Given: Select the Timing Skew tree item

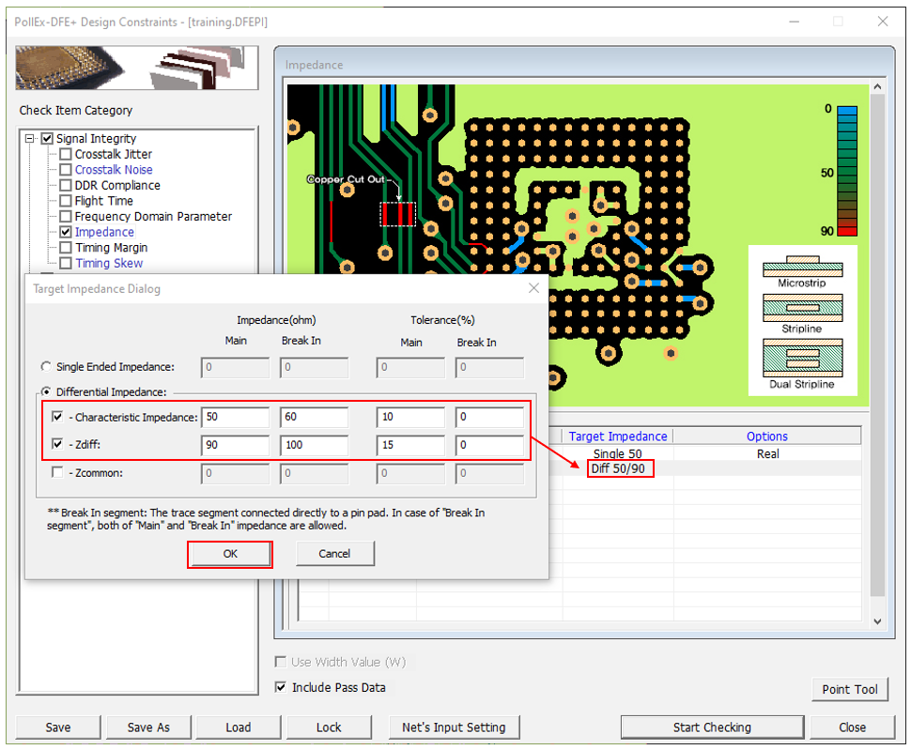Looking at the screenshot, I should tap(109, 263).
